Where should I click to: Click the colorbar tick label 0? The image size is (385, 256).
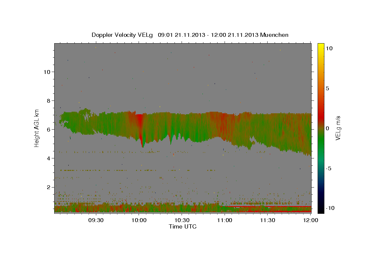[327, 128]
